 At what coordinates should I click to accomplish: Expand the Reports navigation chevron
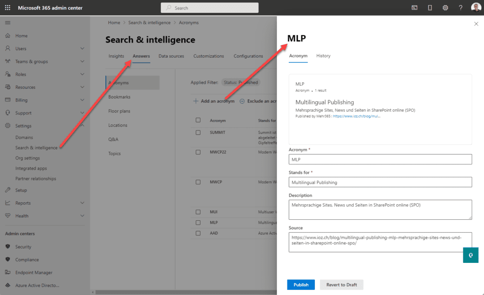(x=82, y=203)
